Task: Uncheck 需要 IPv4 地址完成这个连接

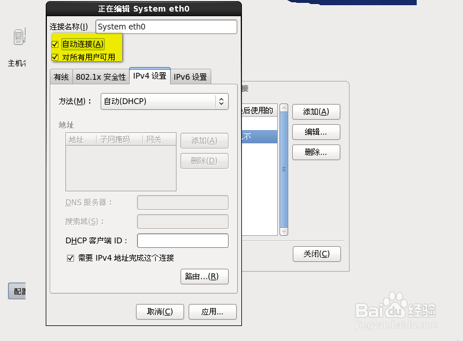Action: [71, 258]
